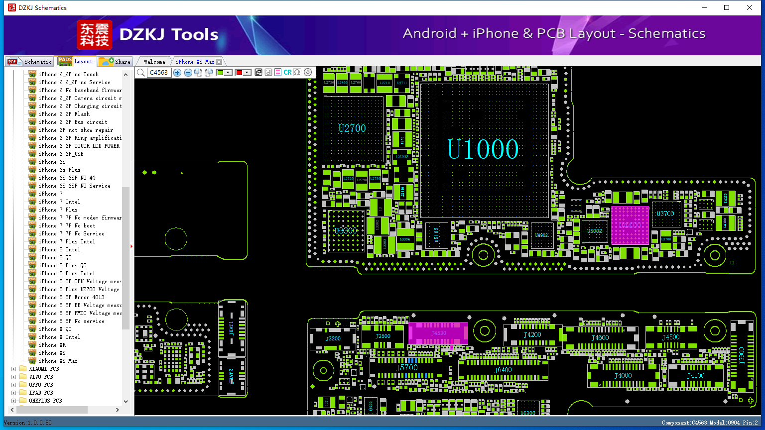Select the iPhone XS Max document tab
Viewport: 765px width, 430px height.
195,62
